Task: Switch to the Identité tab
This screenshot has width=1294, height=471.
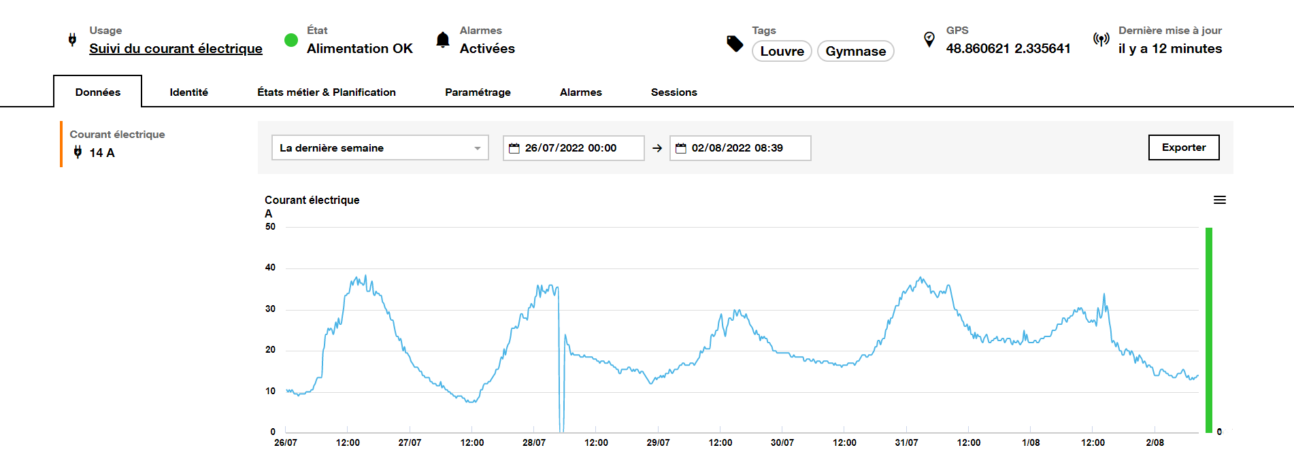Action: (188, 92)
